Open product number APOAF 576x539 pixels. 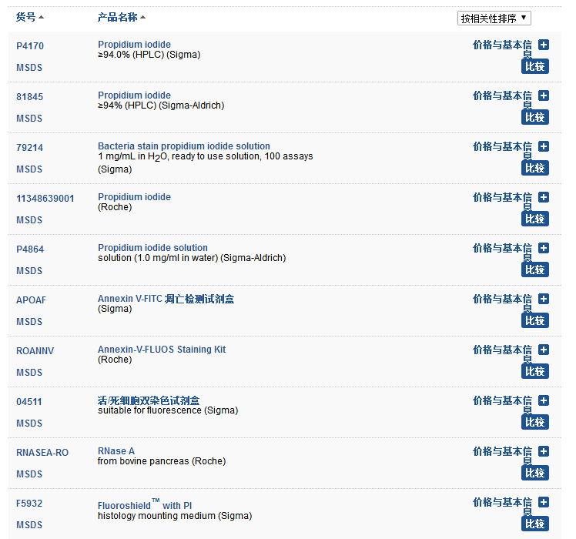pos(32,300)
